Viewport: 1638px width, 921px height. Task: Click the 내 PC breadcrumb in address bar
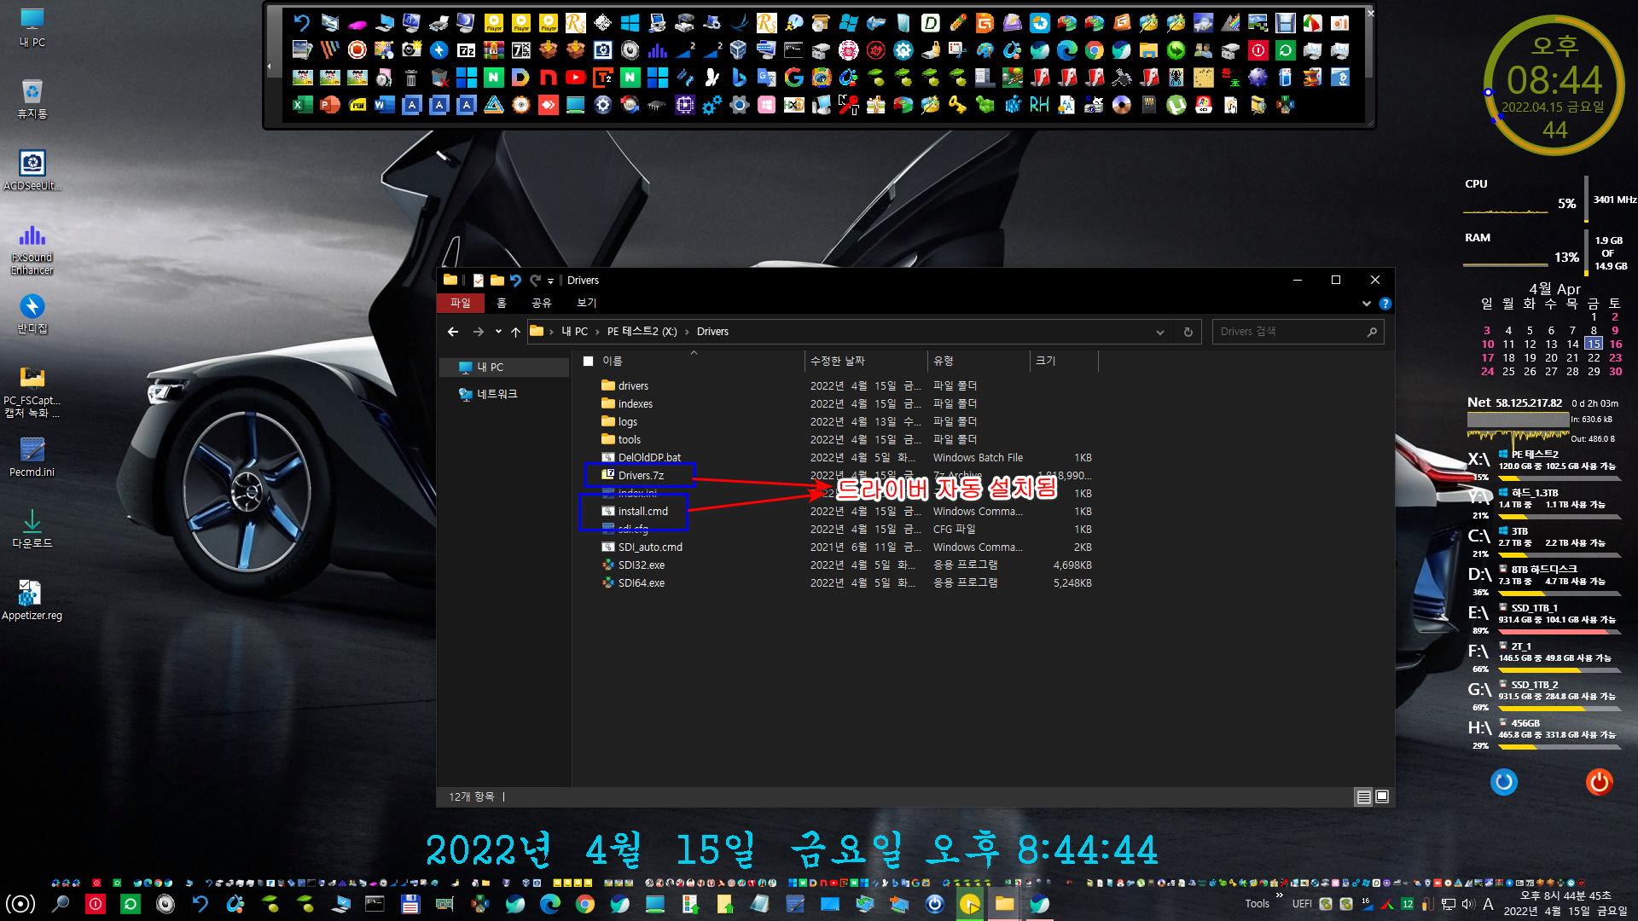574,332
